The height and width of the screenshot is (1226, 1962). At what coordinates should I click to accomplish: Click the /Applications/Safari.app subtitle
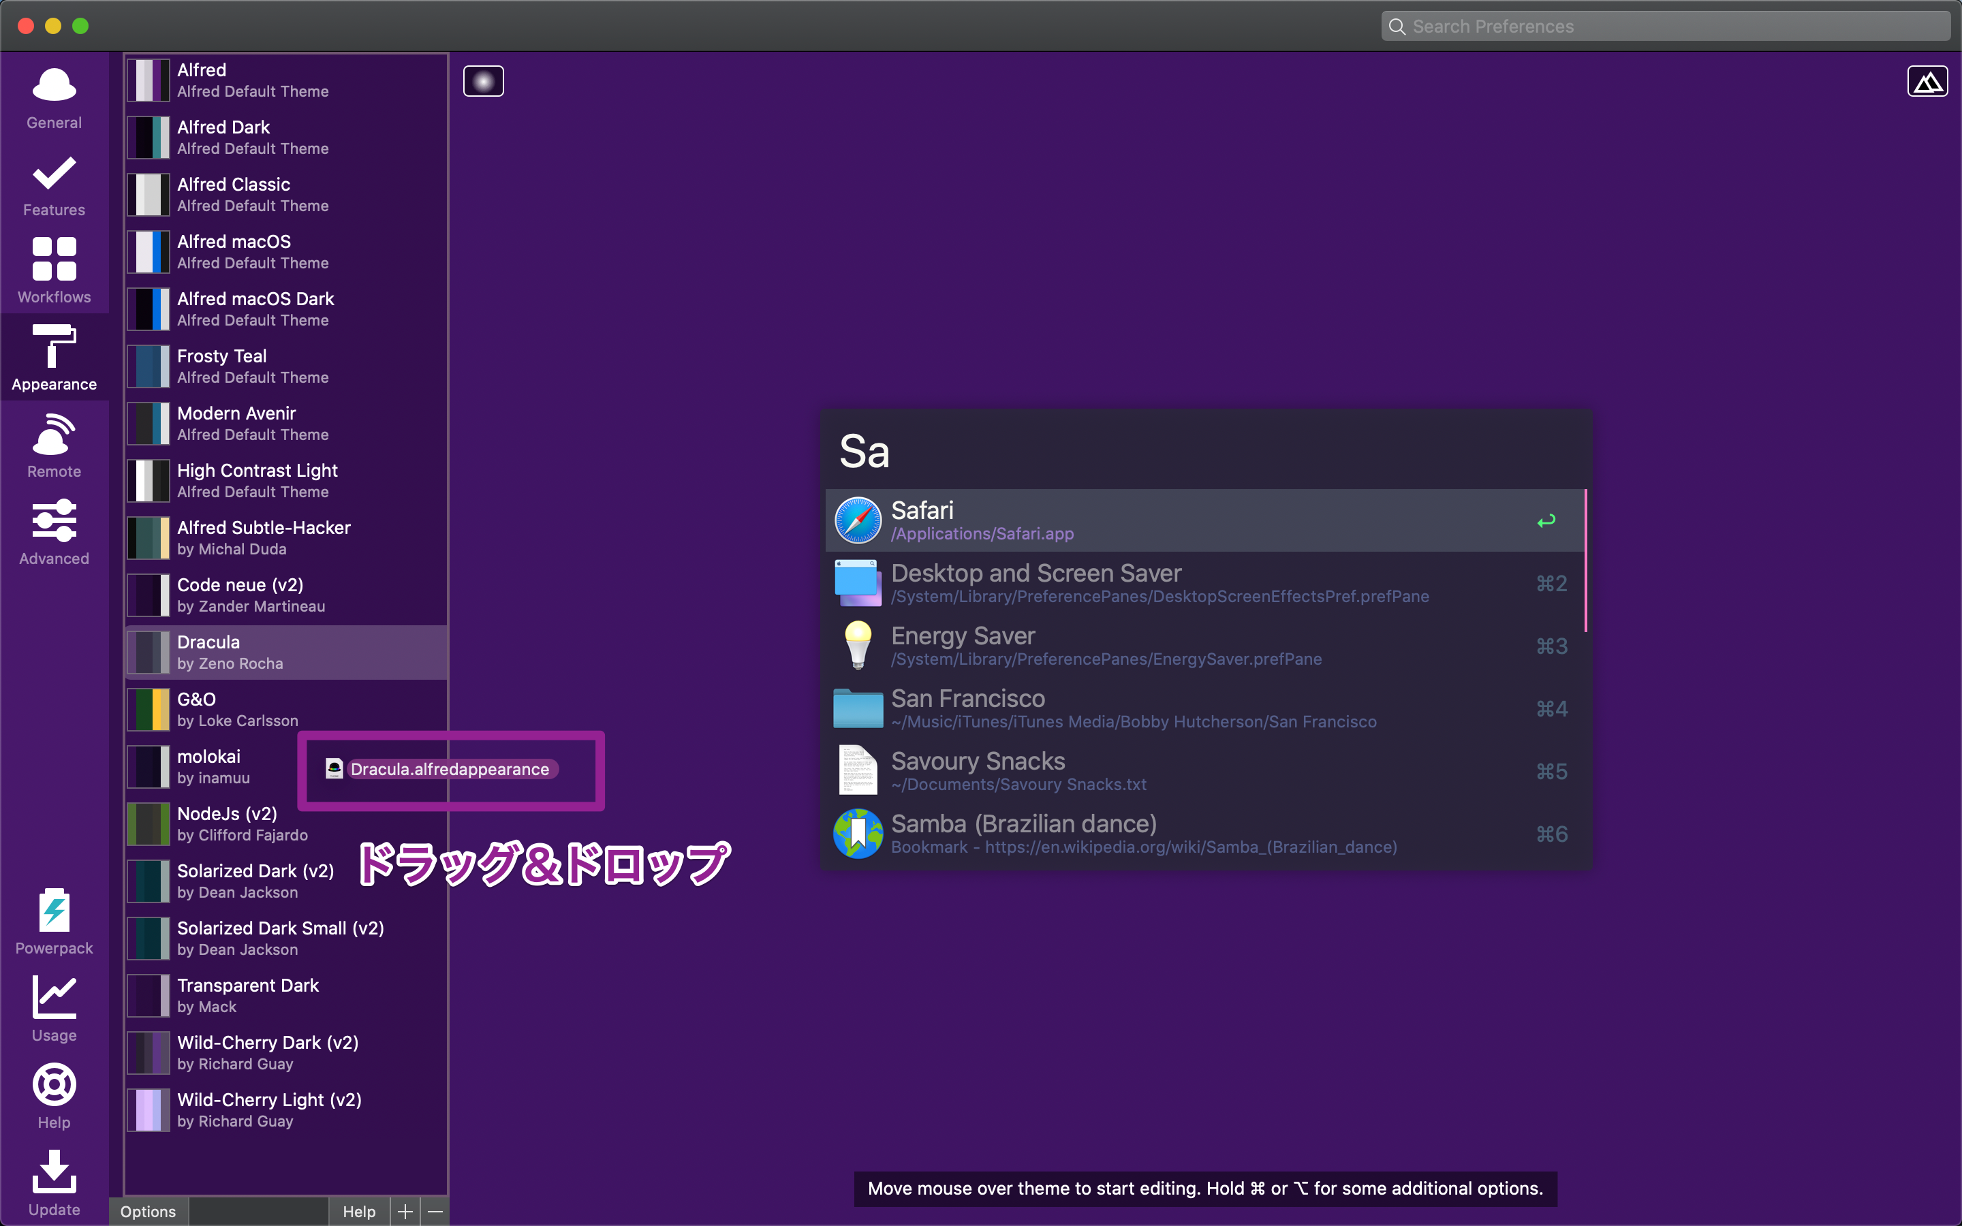tap(982, 533)
